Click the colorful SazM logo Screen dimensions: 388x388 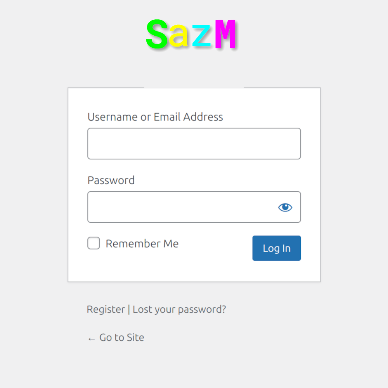pyautogui.click(x=191, y=34)
